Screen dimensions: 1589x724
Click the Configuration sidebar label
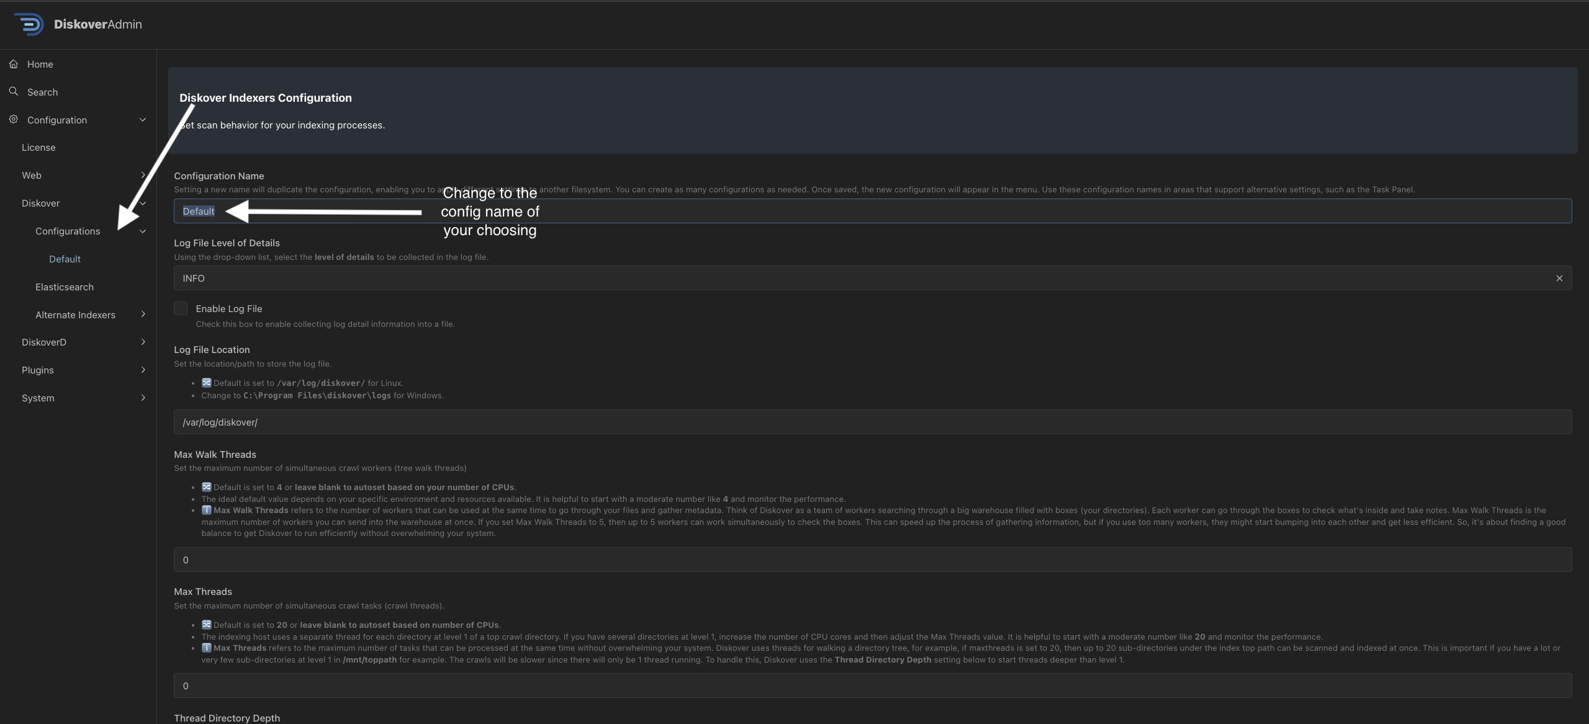[57, 120]
